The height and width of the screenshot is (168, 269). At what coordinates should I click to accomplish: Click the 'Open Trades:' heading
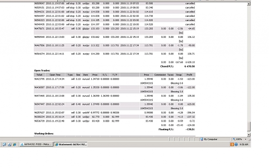click(x=42, y=70)
